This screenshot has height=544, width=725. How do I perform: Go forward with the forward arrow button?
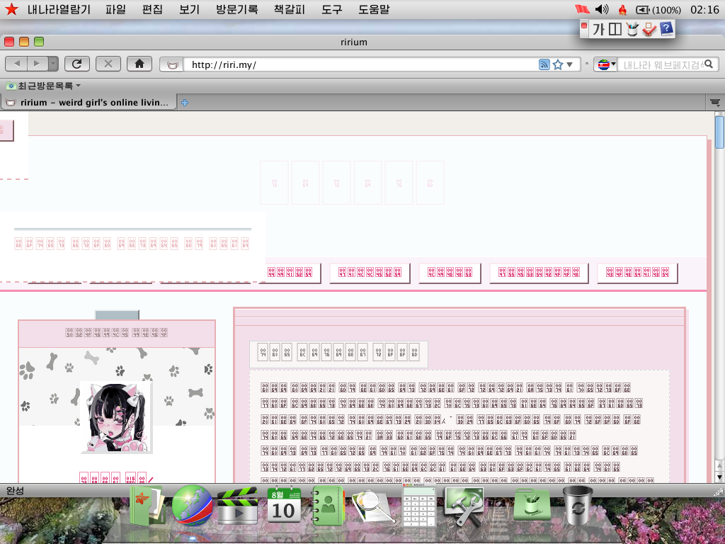pyautogui.click(x=38, y=64)
